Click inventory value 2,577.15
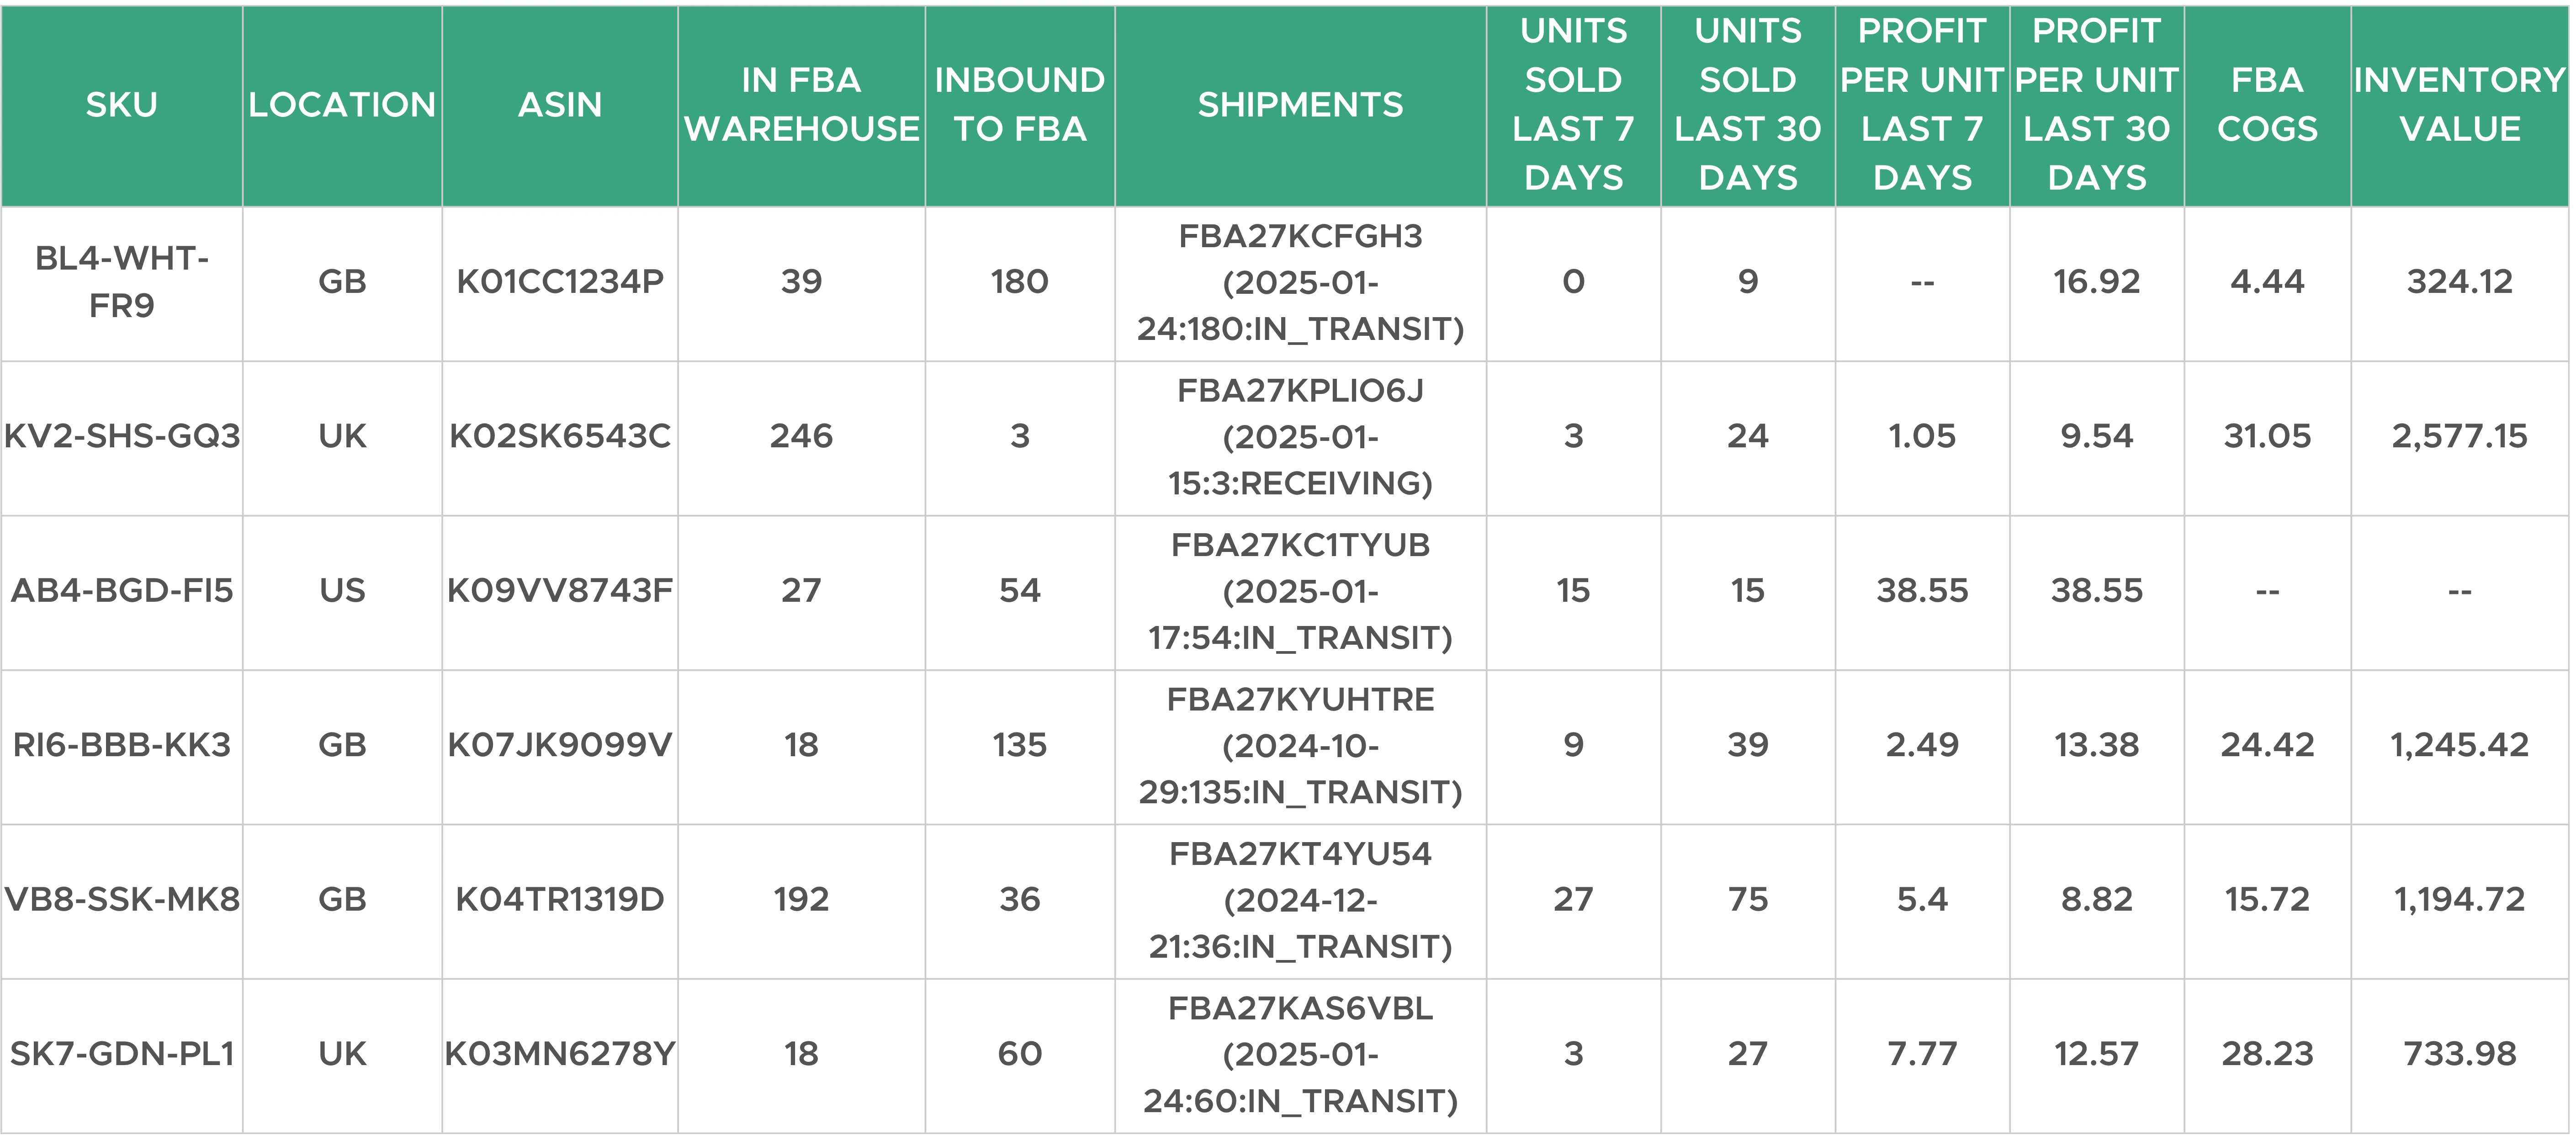 (x=2459, y=437)
